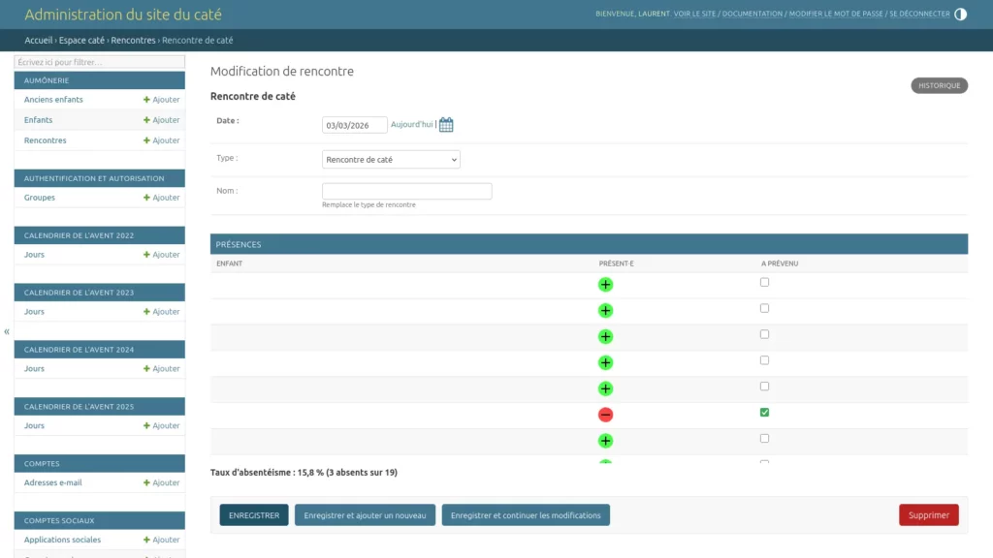993x558 pixels.
Task: Uncheck the checked A prévenu checkbox
Action: [764, 412]
